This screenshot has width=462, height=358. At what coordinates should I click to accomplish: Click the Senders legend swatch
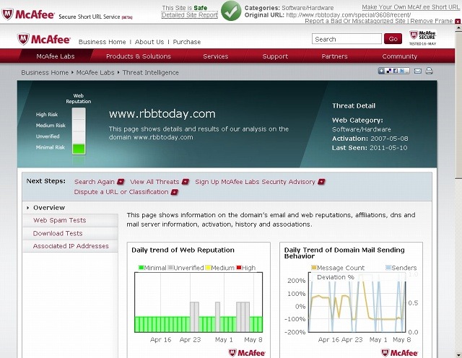pos(388,268)
